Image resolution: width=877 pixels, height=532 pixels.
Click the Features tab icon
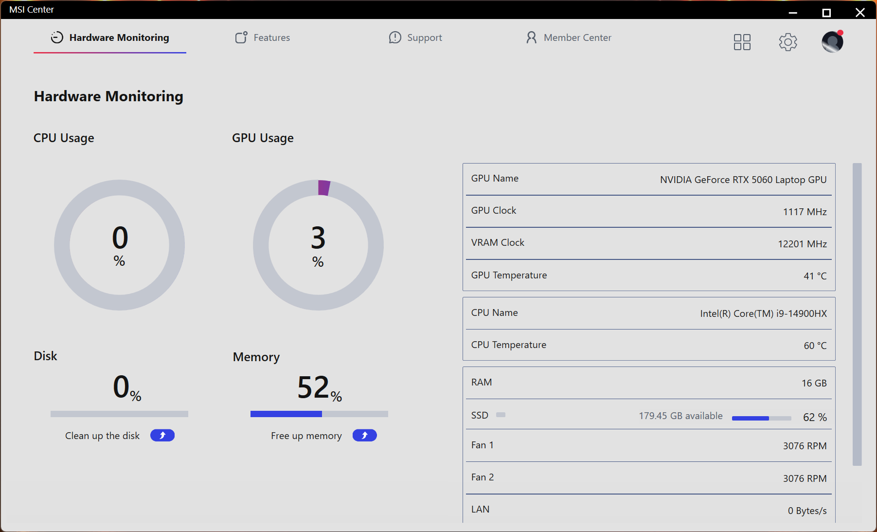point(241,37)
